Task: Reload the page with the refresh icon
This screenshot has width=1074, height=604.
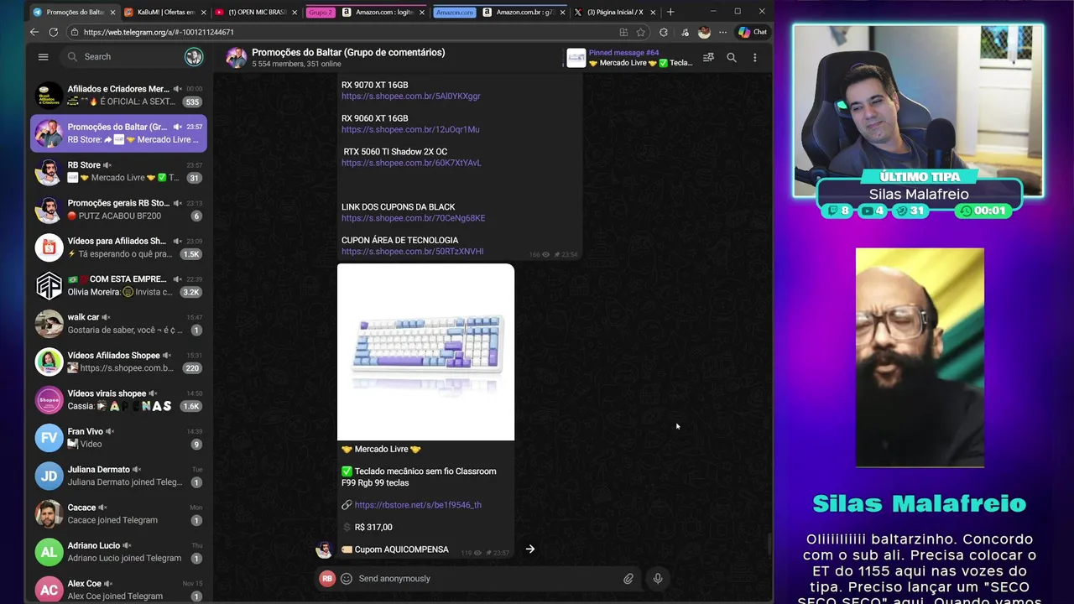Action: pos(53,32)
